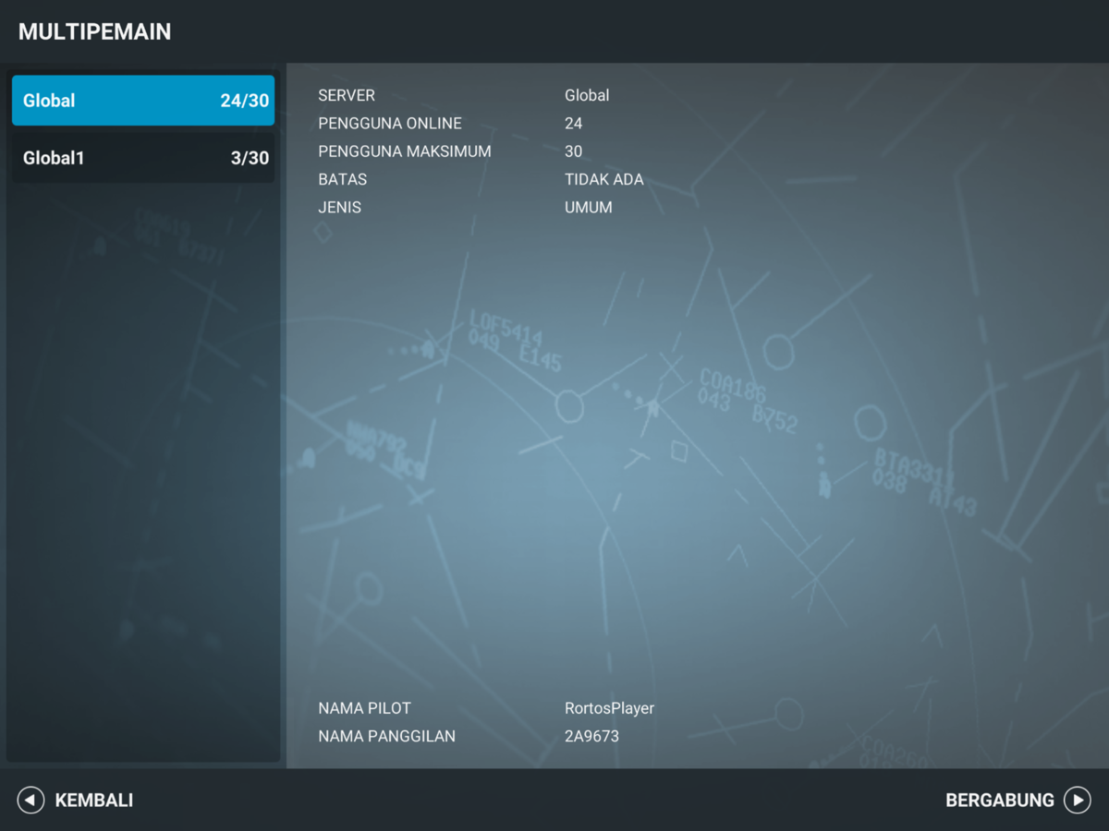Click the highlighted blue Global server card
The image size is (1109, 831).
(143, 101)
